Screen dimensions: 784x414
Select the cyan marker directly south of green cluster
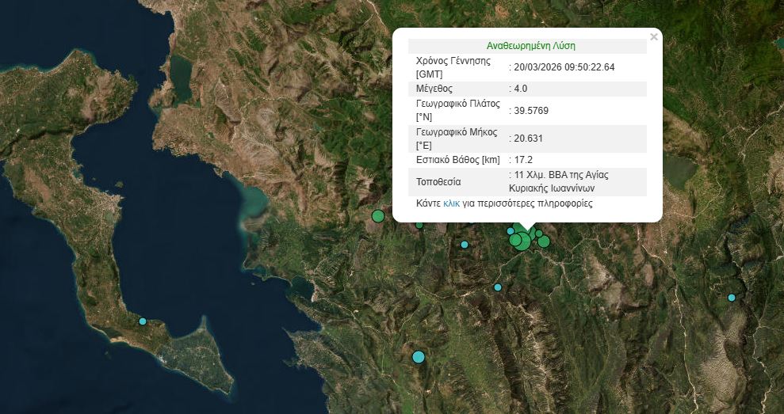pyautogui.click(x=498, y=287)
